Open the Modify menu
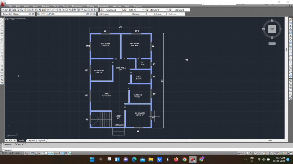This screenshot has height=164, width=293. tap(90, 6)
